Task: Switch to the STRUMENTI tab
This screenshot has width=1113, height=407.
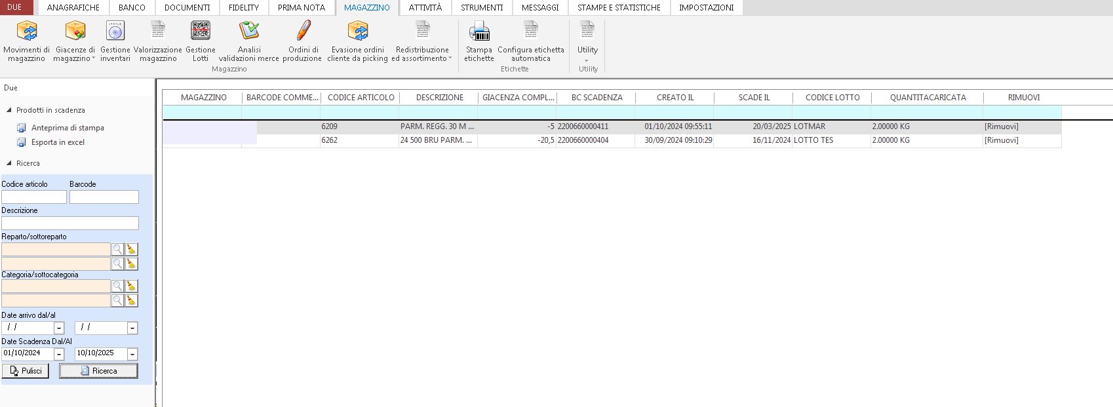Action: (x=482, y=8)
